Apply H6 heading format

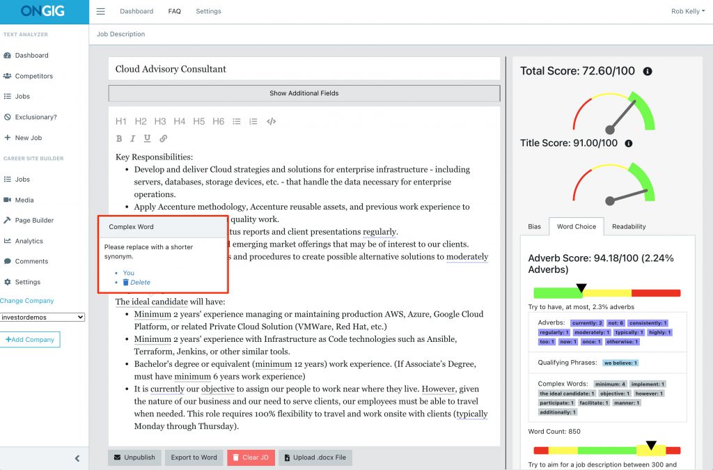click(x=218, y=121)
